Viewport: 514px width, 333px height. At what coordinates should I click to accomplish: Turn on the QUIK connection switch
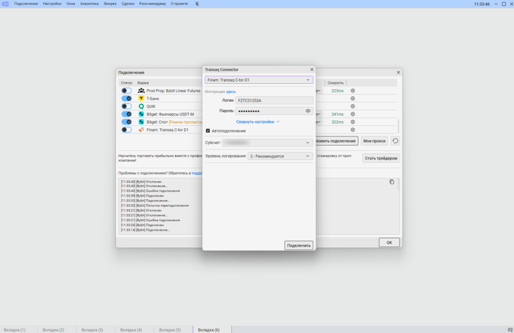coord(126,106)
